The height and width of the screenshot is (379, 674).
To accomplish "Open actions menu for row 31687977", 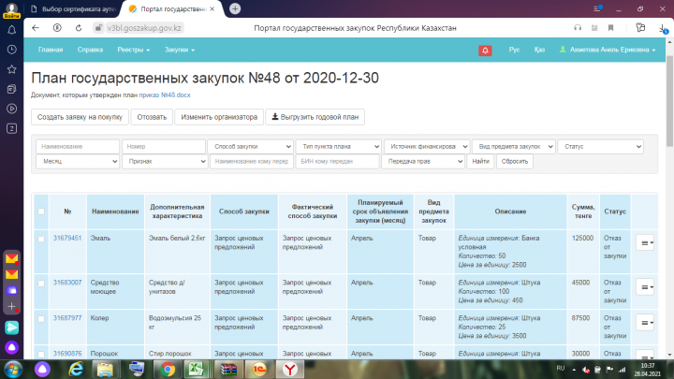I will 645,323.
